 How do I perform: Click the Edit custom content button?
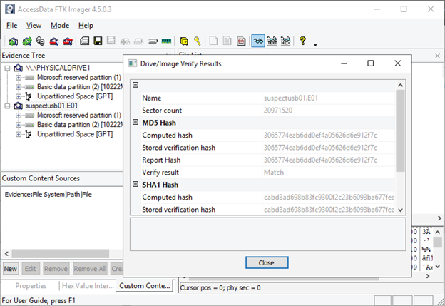tap(30, 268)
